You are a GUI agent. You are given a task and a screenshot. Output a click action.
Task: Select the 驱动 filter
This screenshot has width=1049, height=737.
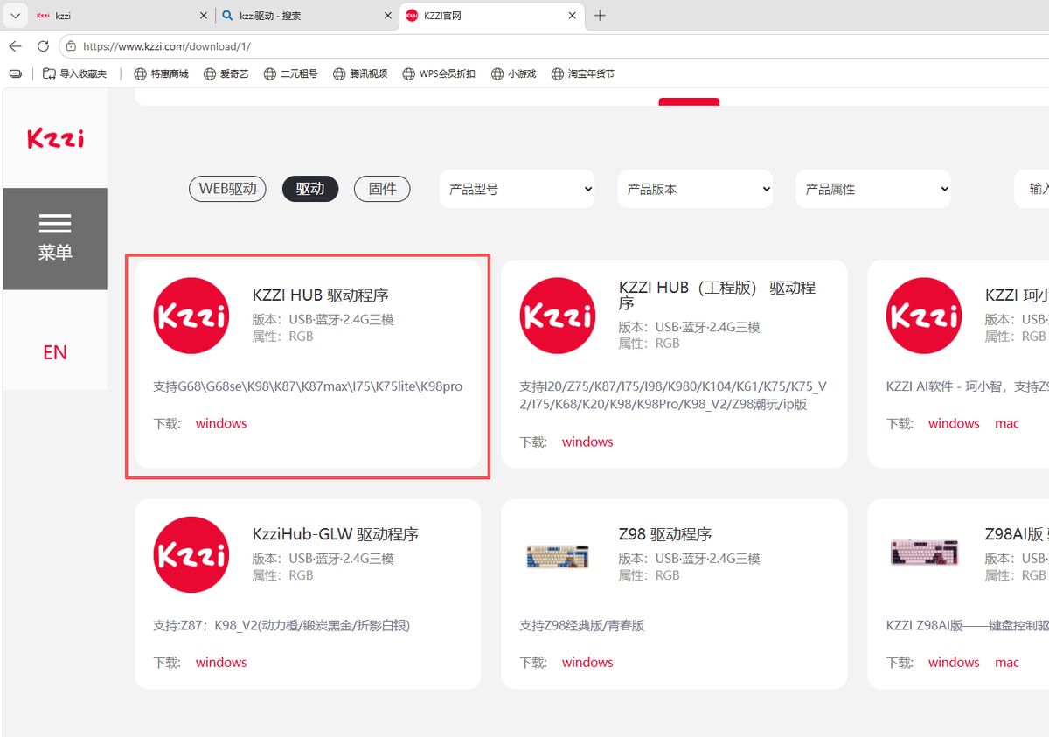tap(310, 189)
